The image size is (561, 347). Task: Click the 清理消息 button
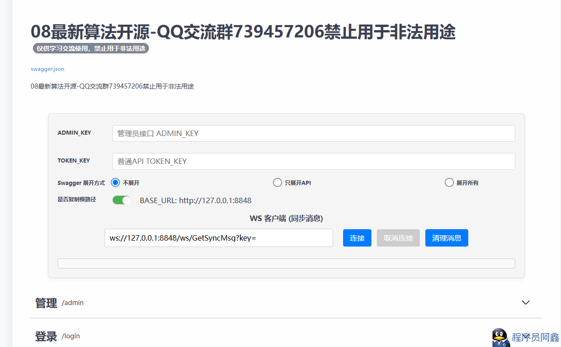(x=447, y=238)
